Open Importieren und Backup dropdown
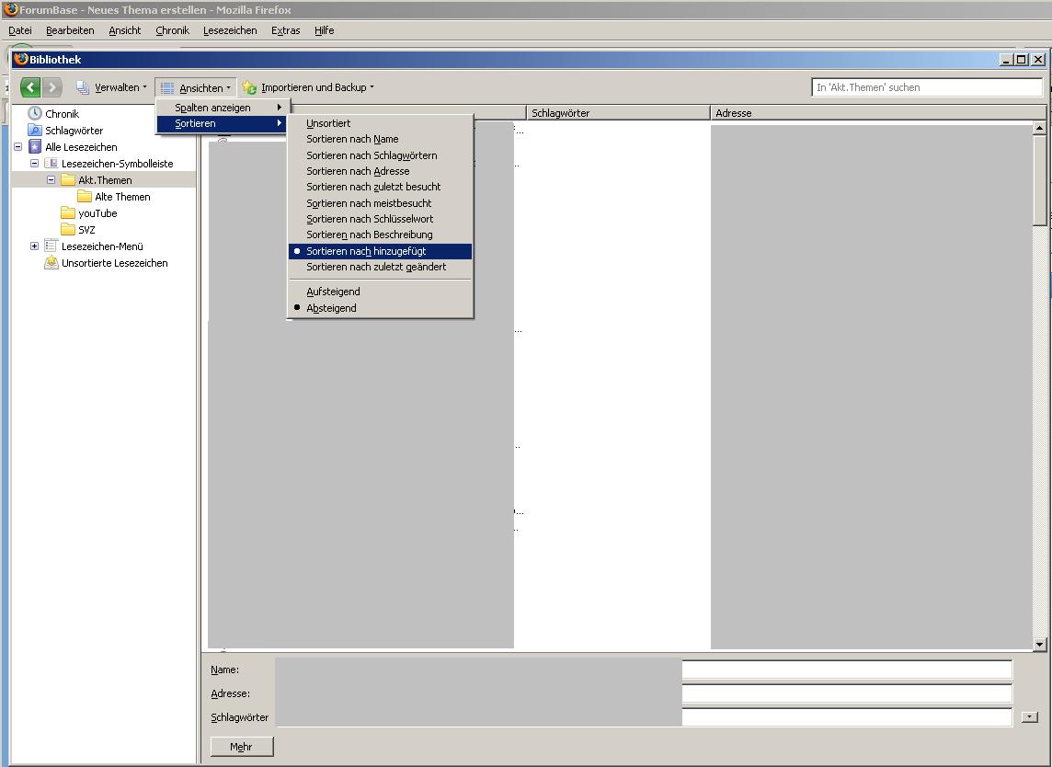 click(309, 87)
